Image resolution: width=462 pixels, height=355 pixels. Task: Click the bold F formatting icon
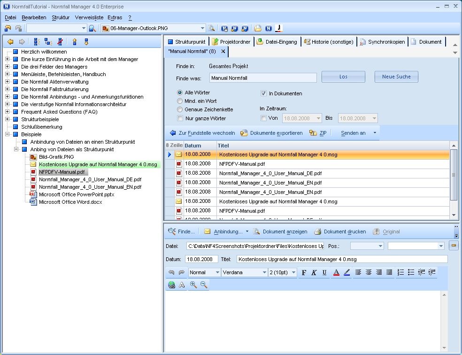click(x=304, y=272)
